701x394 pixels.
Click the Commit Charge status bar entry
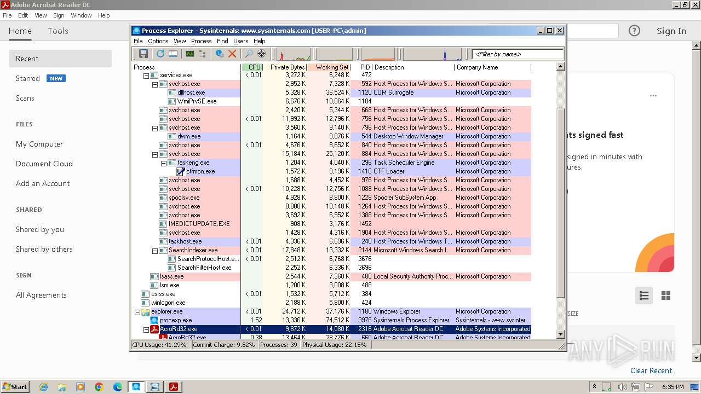coord(224,345)
